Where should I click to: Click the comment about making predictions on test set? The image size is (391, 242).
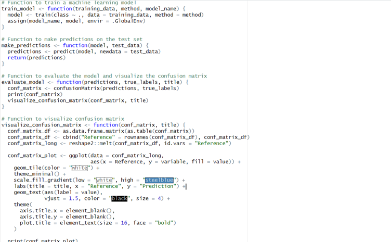pos(72,40)
